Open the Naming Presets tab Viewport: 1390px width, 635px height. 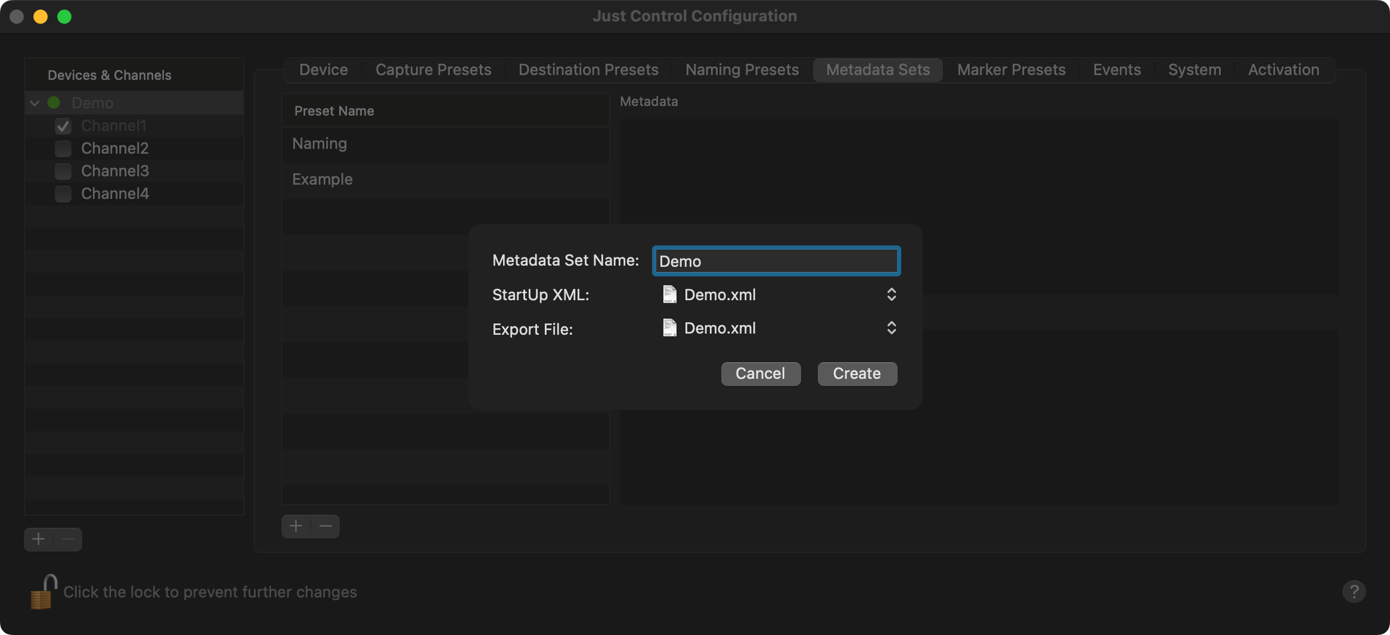click(742, 70)
